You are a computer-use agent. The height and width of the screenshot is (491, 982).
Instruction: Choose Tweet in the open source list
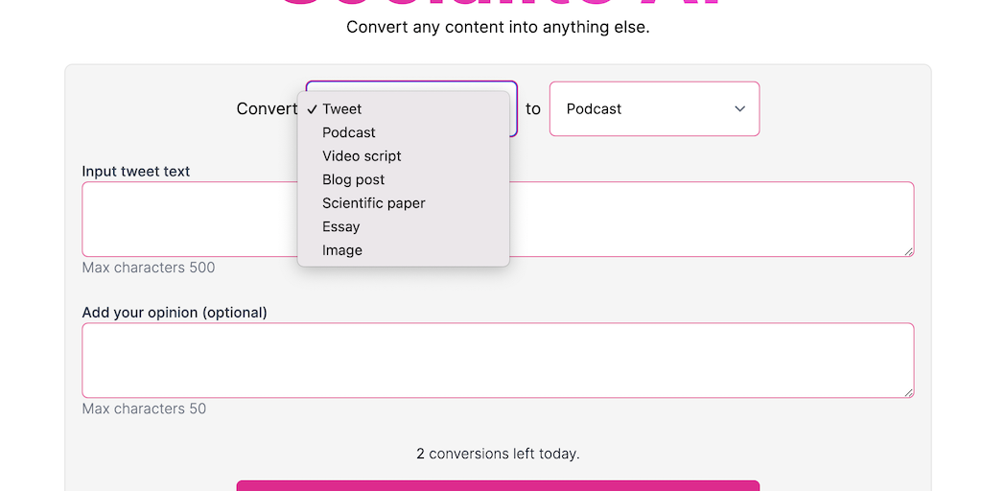tap(342, 109)
